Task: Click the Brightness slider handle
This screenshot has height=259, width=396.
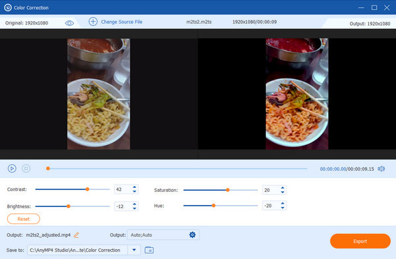Action: click(x=69, y=206)
